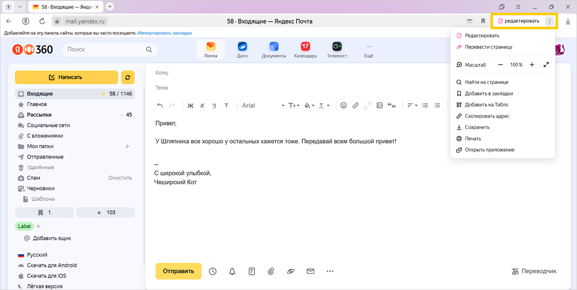Image resolution: width=577 pixels, height=290 pixels.
Task: Apply blockquote formatting to the text
Action: 392,106
